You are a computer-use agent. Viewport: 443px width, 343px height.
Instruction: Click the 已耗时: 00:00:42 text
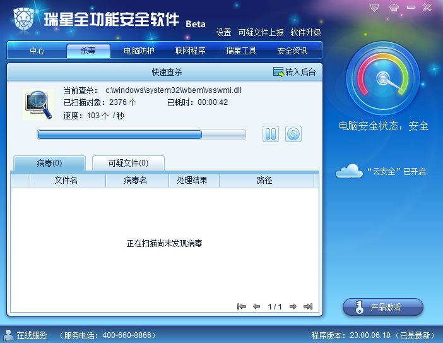click(x=197, y=102)
